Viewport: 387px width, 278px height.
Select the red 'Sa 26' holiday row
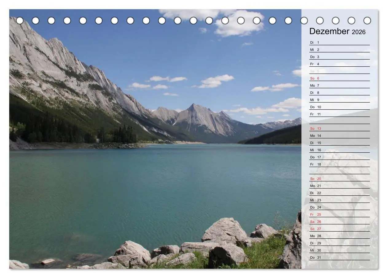point(339,221)
